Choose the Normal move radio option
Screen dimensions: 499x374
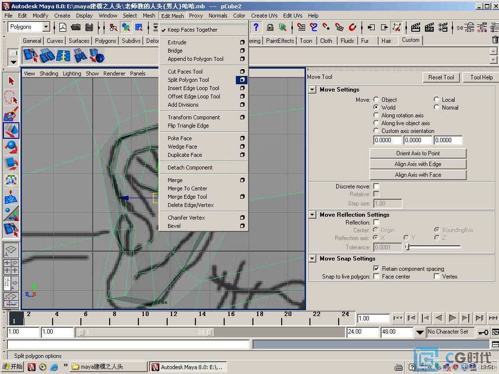(437, 108)
